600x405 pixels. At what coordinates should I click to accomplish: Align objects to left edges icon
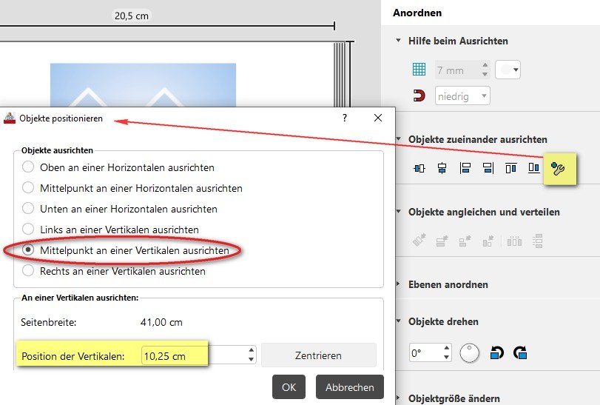pyautogui.click(x=465, y=168)
